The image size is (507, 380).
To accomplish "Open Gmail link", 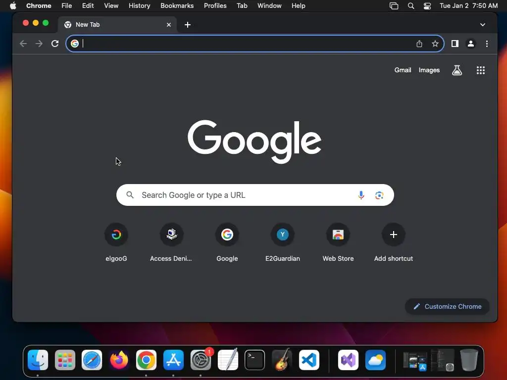I will pos(403,70).
